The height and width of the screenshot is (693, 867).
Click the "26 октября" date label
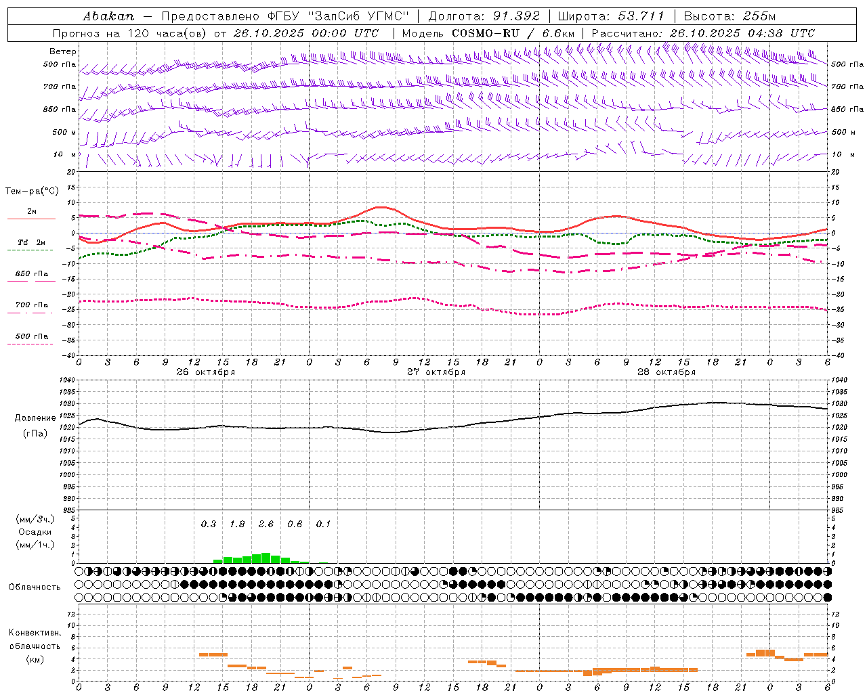tap(206, 372)
